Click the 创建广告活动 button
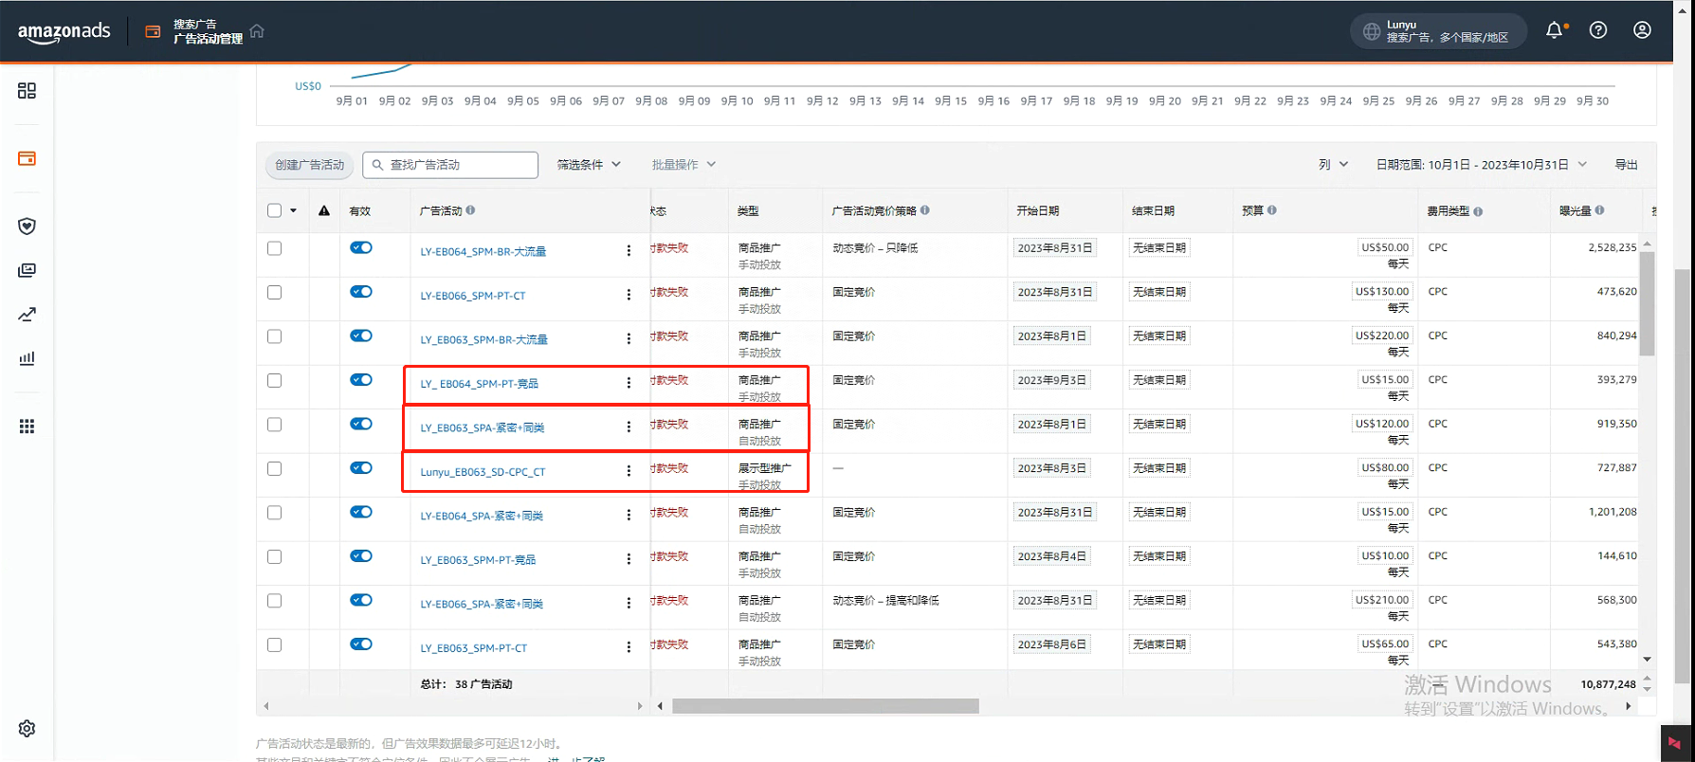This screenshot has height=762, width=1695. click(310, 165)
